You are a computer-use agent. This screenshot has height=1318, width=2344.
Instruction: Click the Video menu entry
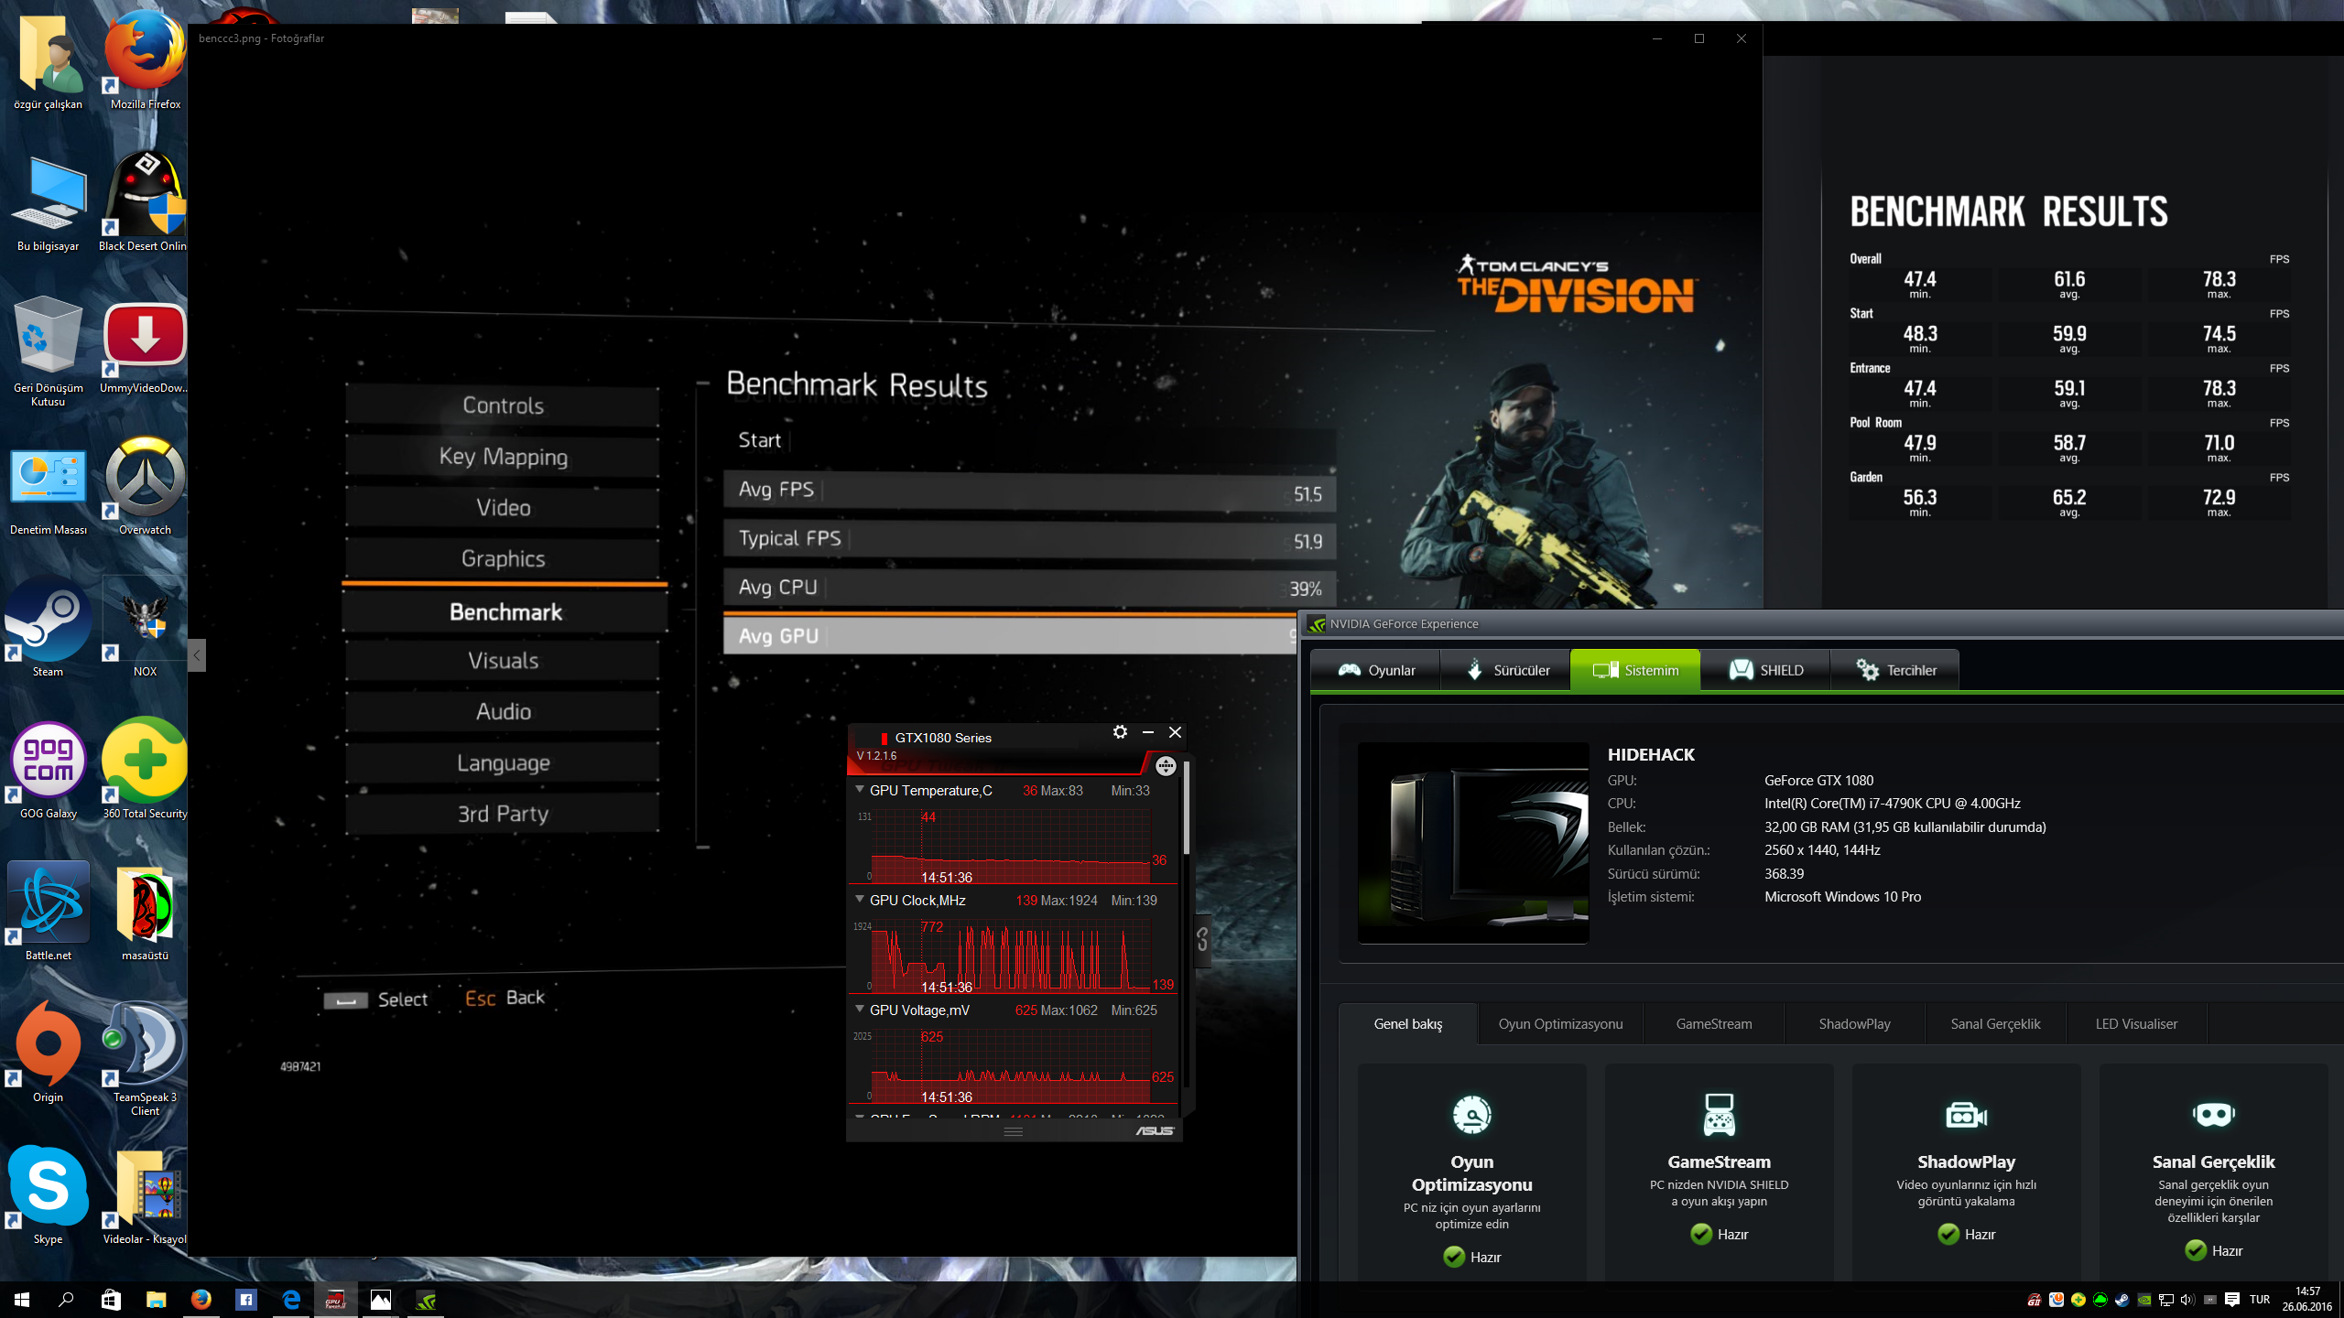(503, 507)
